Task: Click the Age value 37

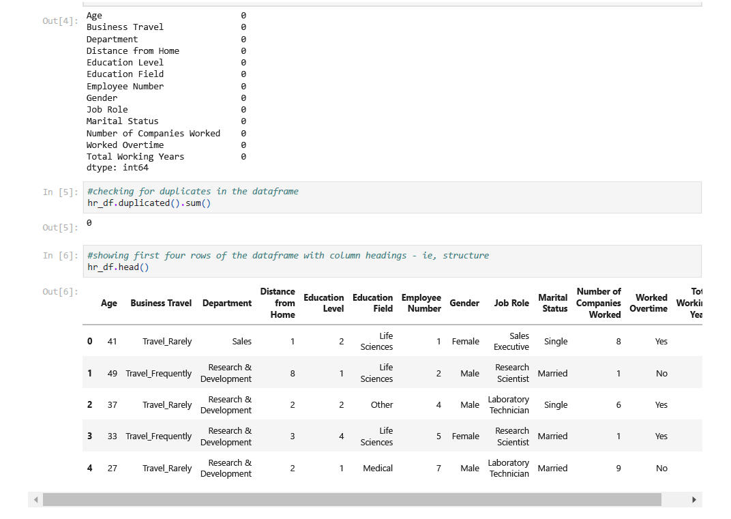Action: tap(112, 404)
